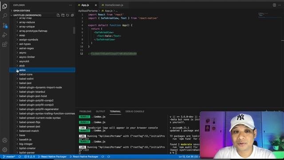
Task: Open the Accounts menu icon
Action: (x=5, y=140)
